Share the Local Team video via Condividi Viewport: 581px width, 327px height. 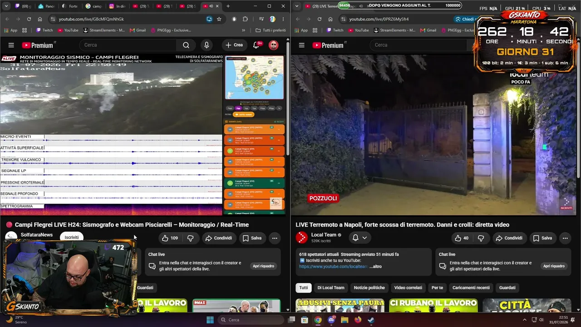(509, 238)
